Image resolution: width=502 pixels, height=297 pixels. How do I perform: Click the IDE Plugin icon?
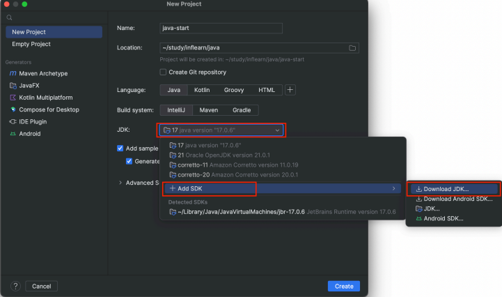tap(13, 122)
